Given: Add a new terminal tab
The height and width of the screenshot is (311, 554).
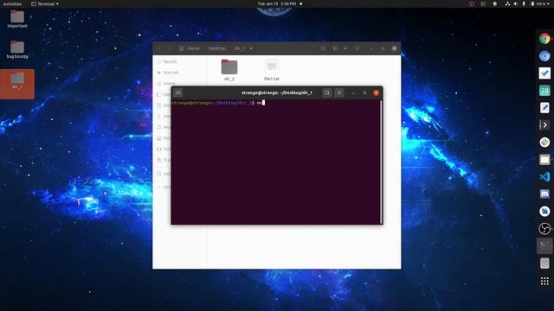Looking at the screenshot, I should click(x=178, y=92).
